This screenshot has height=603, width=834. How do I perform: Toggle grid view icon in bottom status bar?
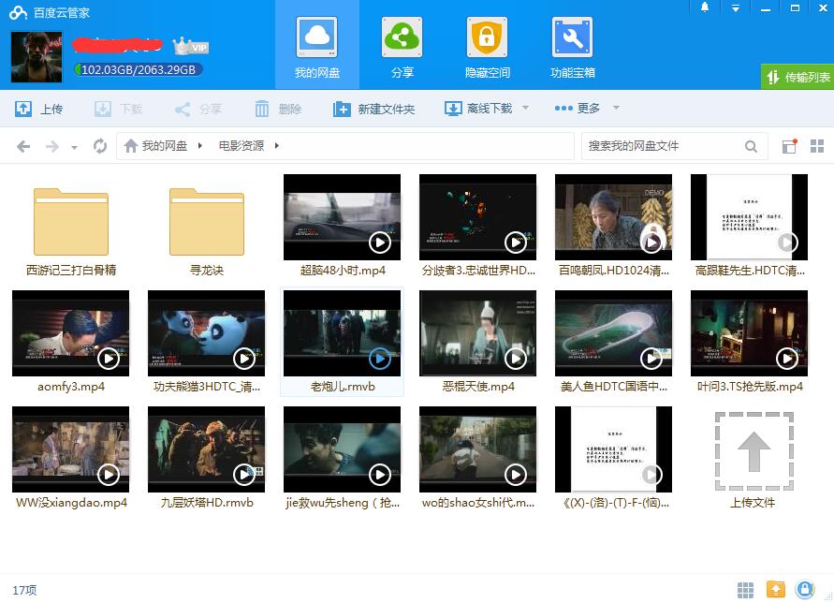[745, 590]
